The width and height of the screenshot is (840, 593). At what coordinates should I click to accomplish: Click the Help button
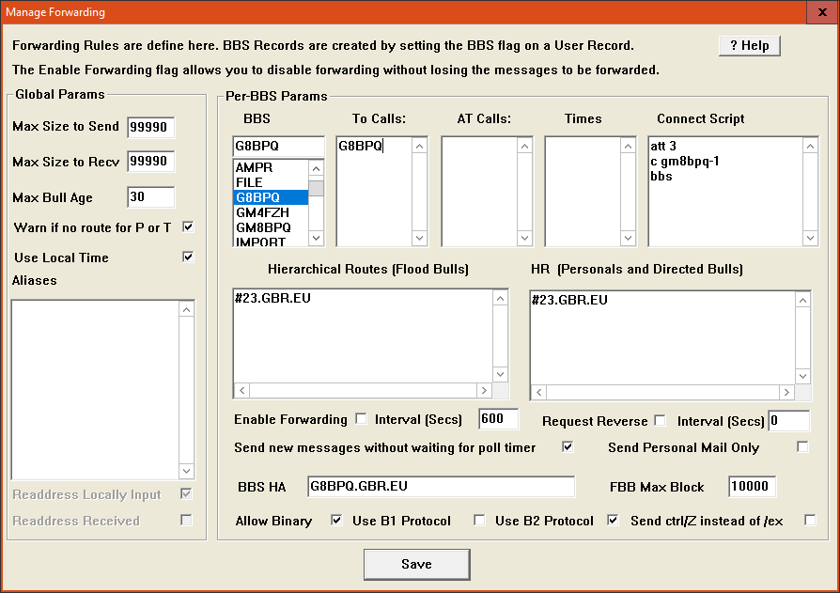tap(749, 45)
